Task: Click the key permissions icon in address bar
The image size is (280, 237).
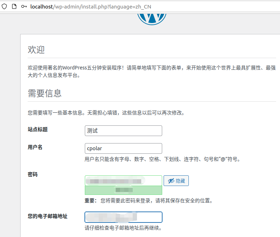Action: coord(24,7)
